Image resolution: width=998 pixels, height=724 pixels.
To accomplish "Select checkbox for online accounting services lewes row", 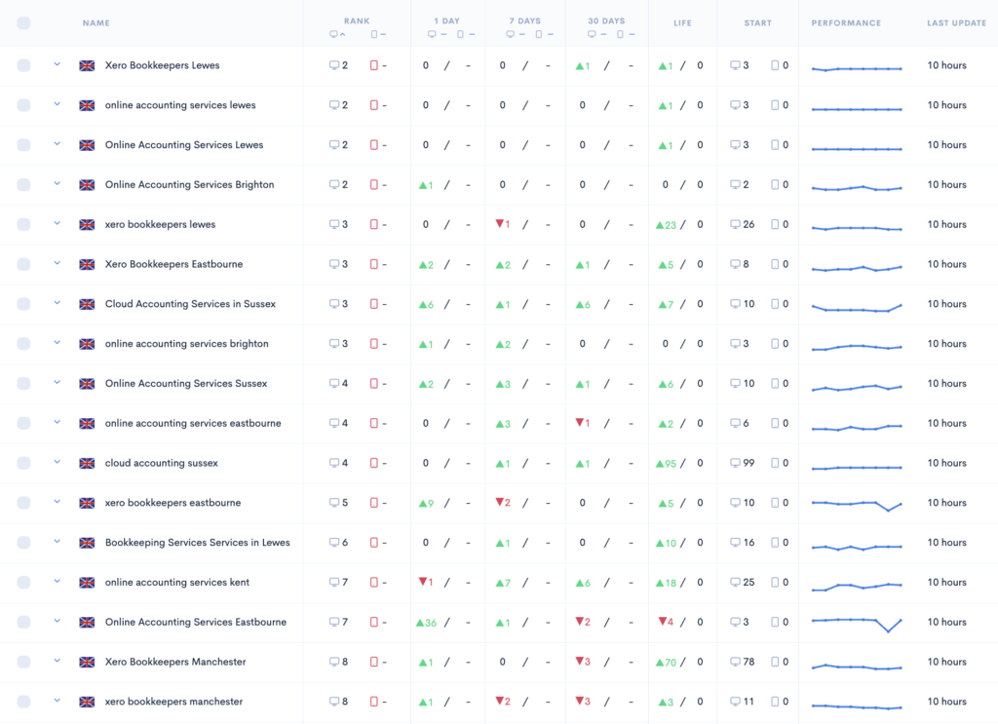I will 23,105.
